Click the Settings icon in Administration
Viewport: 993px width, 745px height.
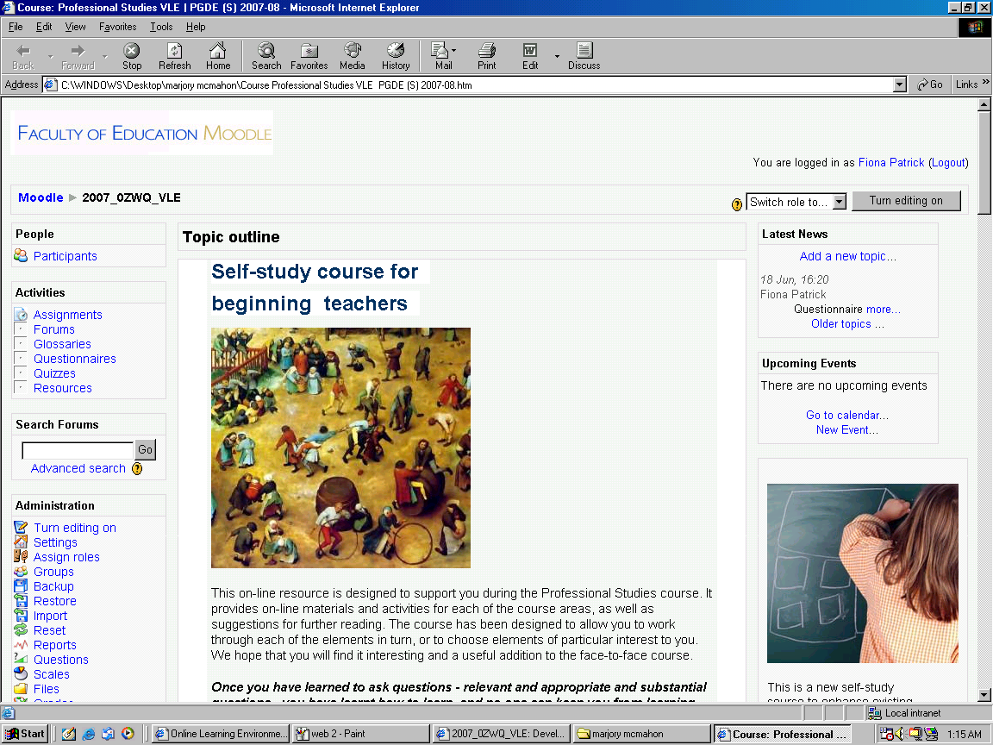point(21,542)
